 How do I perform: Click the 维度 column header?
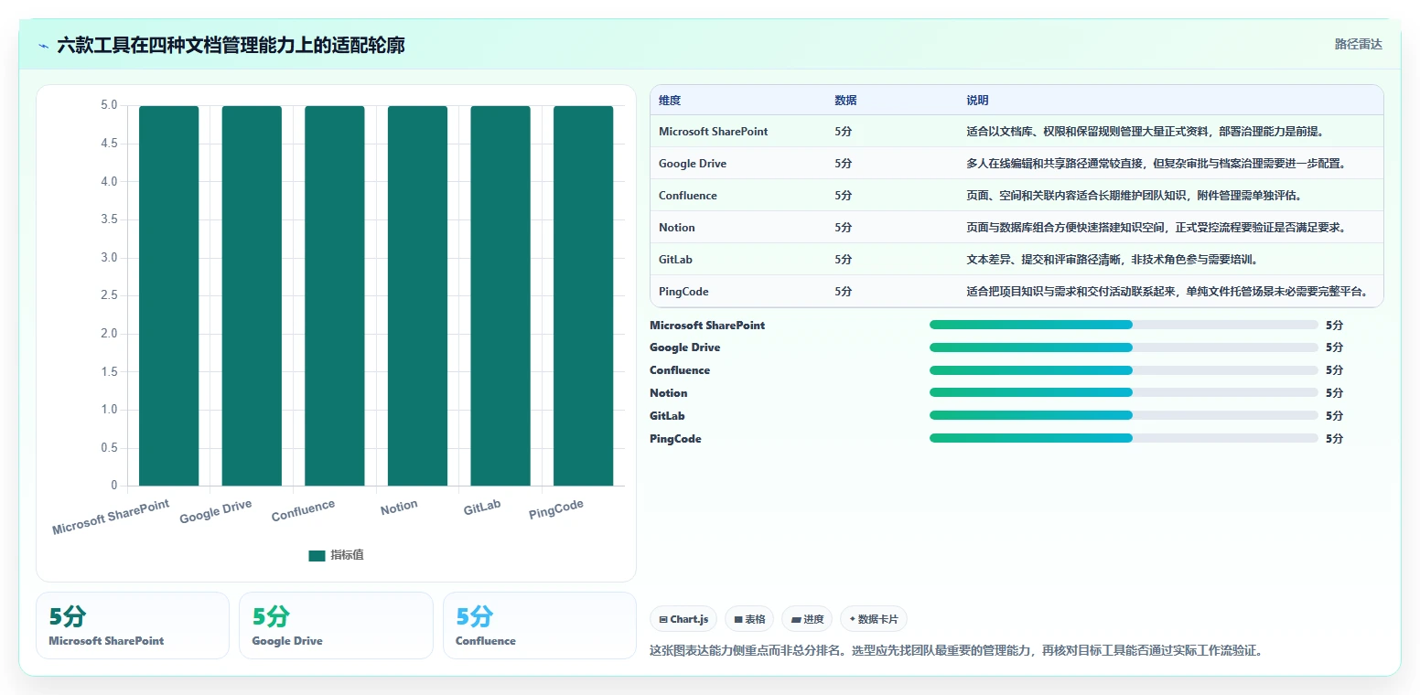[x=670, y=101]
